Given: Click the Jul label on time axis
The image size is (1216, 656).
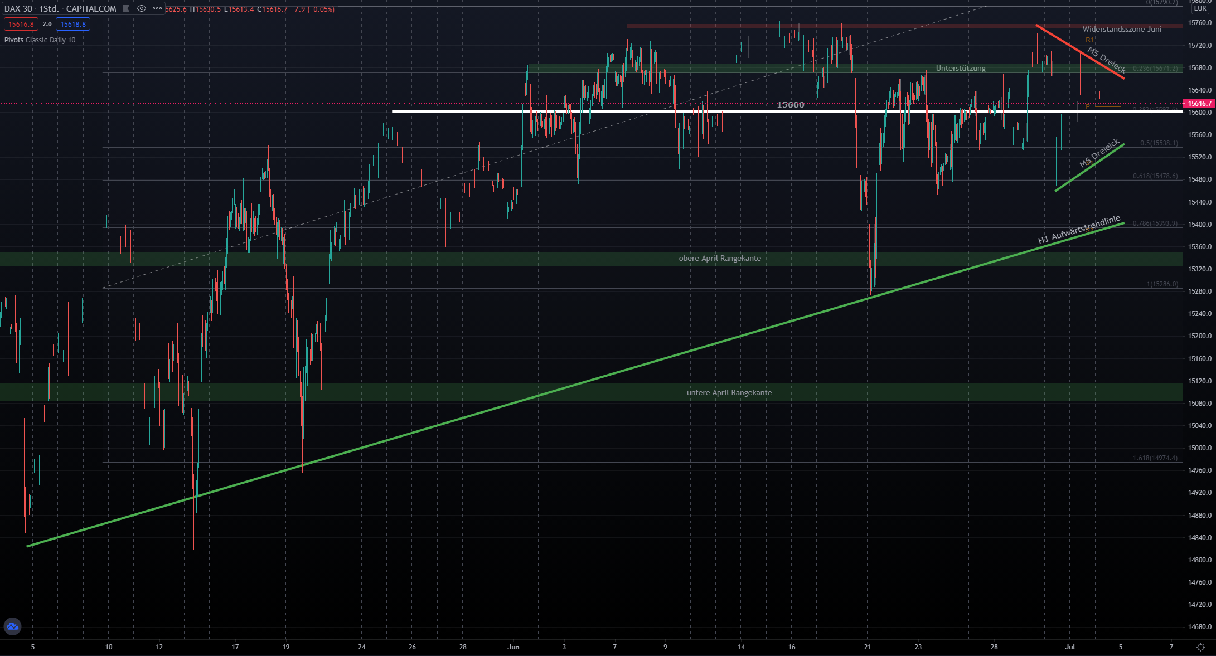Looking at the screenshot, I should click(x=1069, y=647).
